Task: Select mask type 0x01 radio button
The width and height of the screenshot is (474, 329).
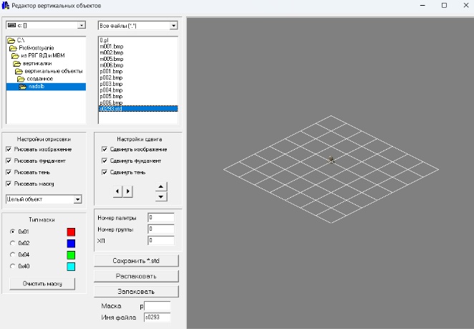Action: [x=12, y=232]
